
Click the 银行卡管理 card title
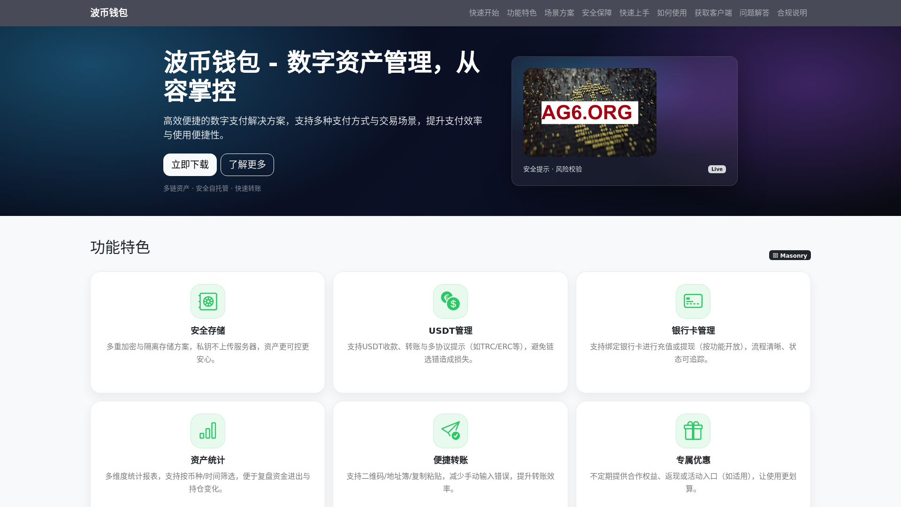point(693,330)
